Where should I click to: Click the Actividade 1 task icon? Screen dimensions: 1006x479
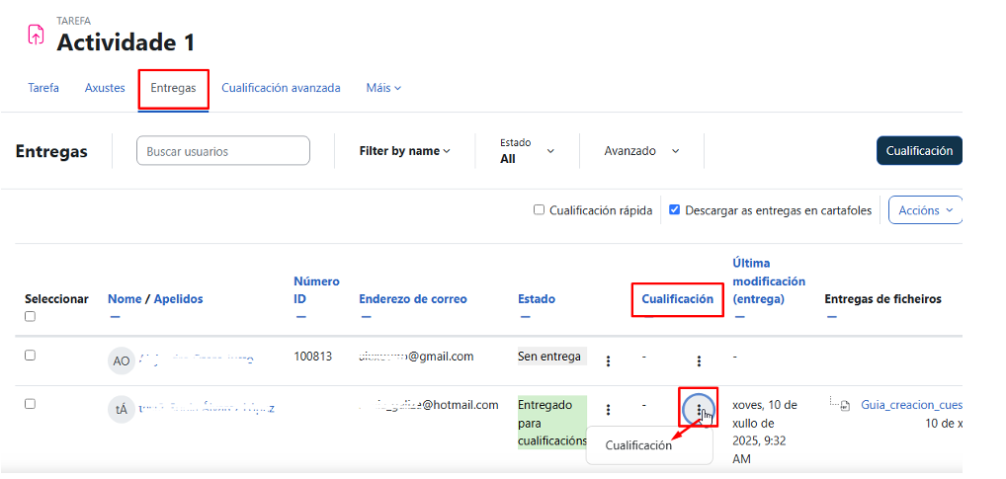pos(36,35)
